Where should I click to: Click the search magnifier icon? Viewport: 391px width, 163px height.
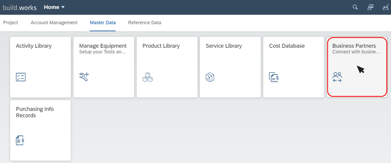coord(355,7)
